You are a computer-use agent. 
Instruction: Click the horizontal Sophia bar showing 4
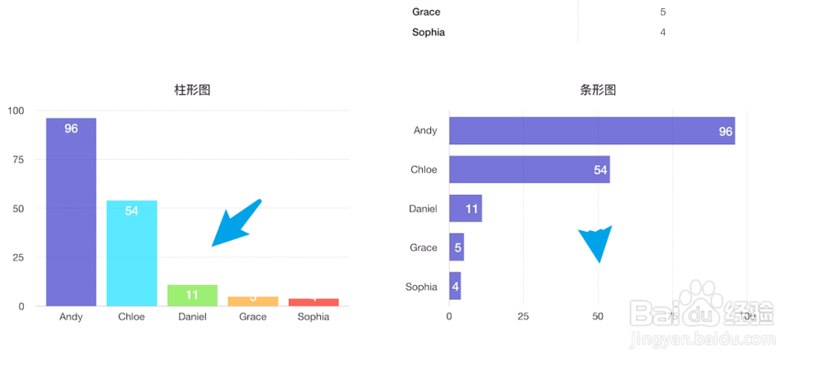454,286
